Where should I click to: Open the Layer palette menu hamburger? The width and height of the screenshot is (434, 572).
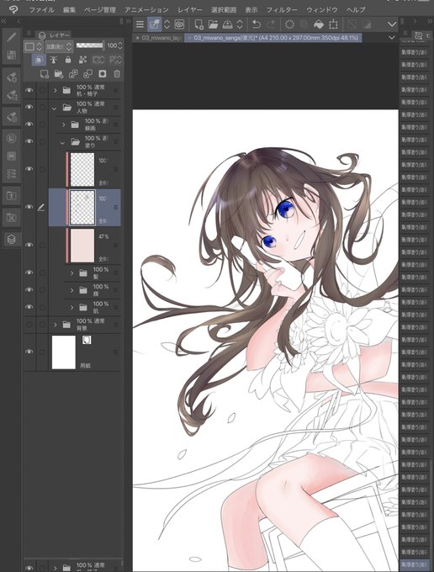(29, 34)
